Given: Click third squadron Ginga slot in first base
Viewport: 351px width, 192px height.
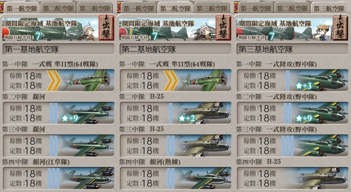Looking at the screenshot, I should (x=58, y=146).
